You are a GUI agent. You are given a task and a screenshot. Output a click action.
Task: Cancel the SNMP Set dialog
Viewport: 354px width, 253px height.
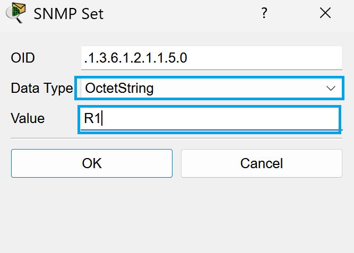pyautogui.click(x=262, y=163)
